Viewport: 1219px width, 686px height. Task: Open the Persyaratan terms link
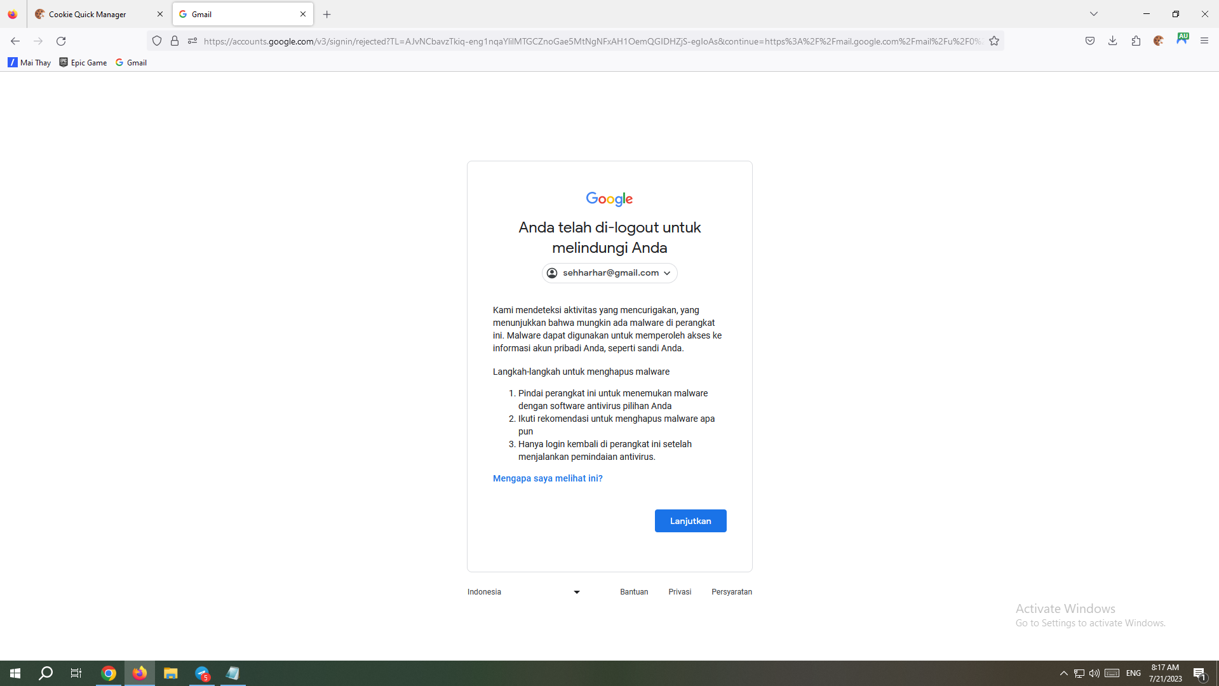point(732,592)
